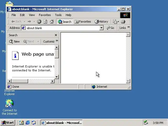Open the Next search dropdown arrow
The image size is (168, 126).
pos(38,41)
